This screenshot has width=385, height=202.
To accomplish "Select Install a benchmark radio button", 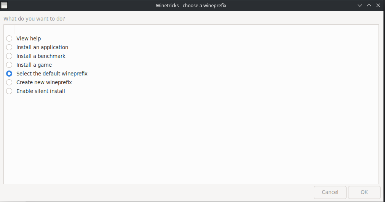I will pos(9,56).
